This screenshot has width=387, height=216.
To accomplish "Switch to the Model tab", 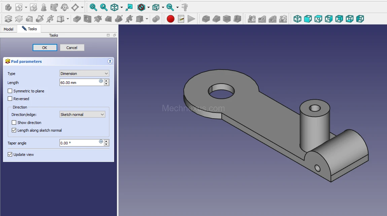I will click(x=8, y=29).
